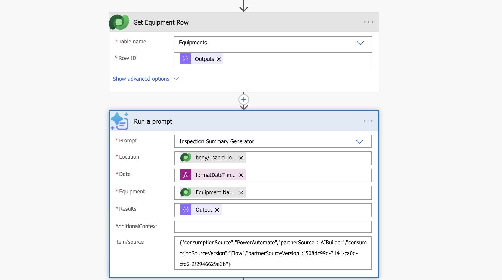502x280 pixels.
Task: Click the fx formatDateTime expression icon
Action: coord(186,175)
